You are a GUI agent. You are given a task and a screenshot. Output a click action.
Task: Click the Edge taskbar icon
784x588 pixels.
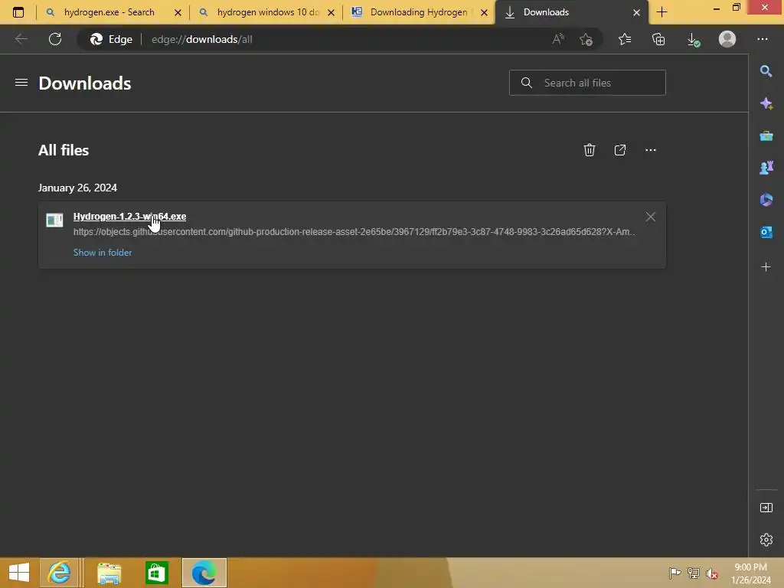click(204, 573)
